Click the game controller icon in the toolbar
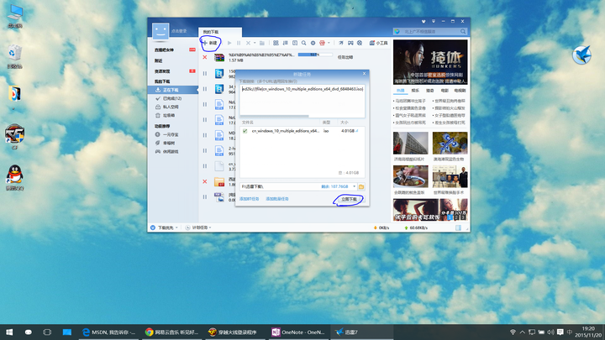The image size is (605, 340). 350,43
